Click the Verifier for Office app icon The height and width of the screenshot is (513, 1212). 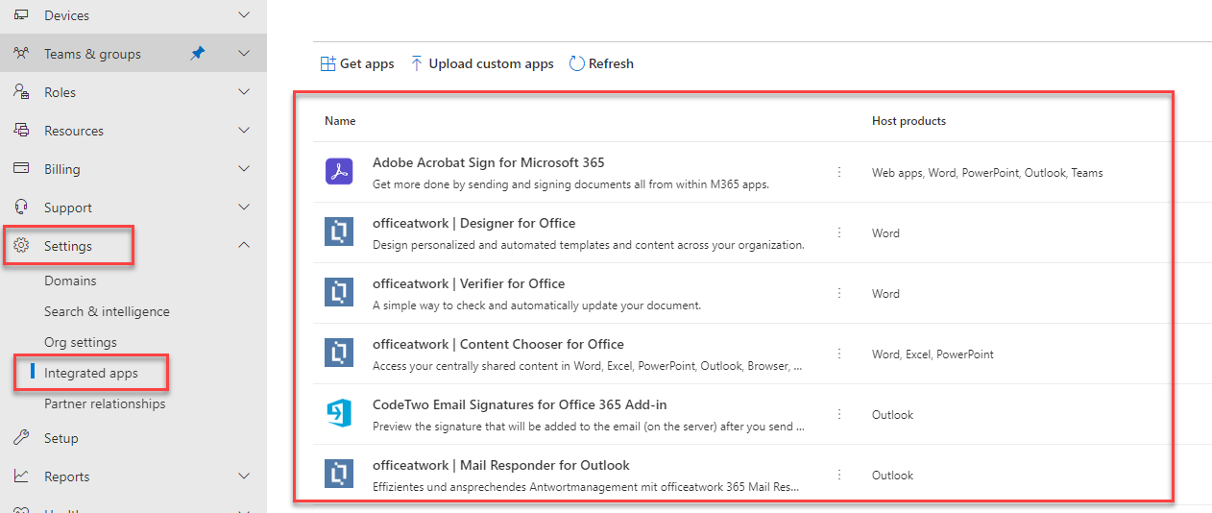[x=340, y=293]
